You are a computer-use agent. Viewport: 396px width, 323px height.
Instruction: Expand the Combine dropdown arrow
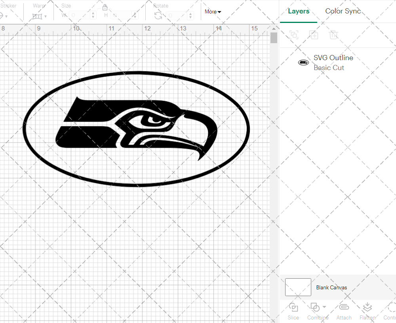tap(324, 307)
